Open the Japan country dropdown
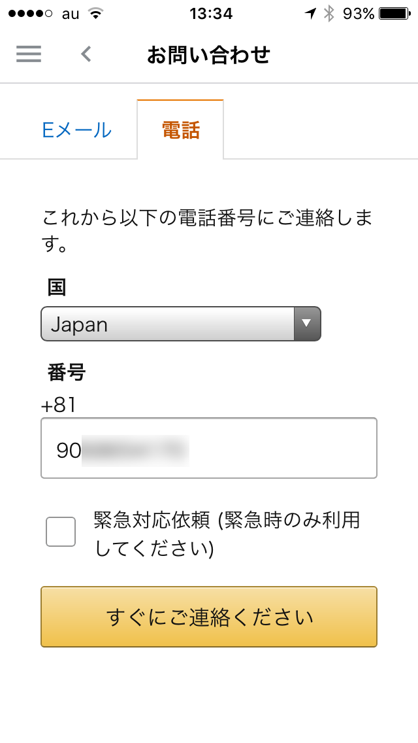418x743 pixels. point(181,324)
